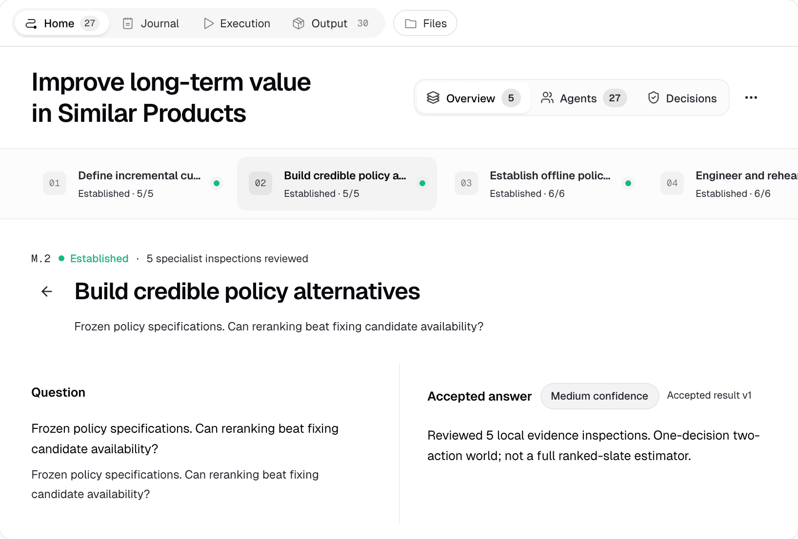Click the green status dot on milestone 03

click(628, 183)
